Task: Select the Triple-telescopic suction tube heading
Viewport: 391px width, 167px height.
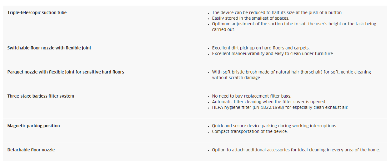Action: pyautogui.click(x=37, y=13)
